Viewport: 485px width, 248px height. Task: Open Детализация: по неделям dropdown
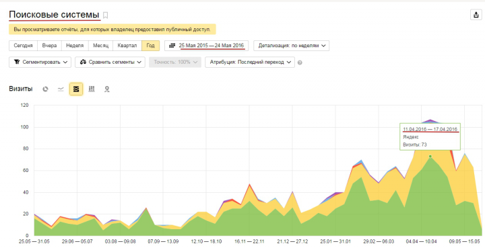292,46
